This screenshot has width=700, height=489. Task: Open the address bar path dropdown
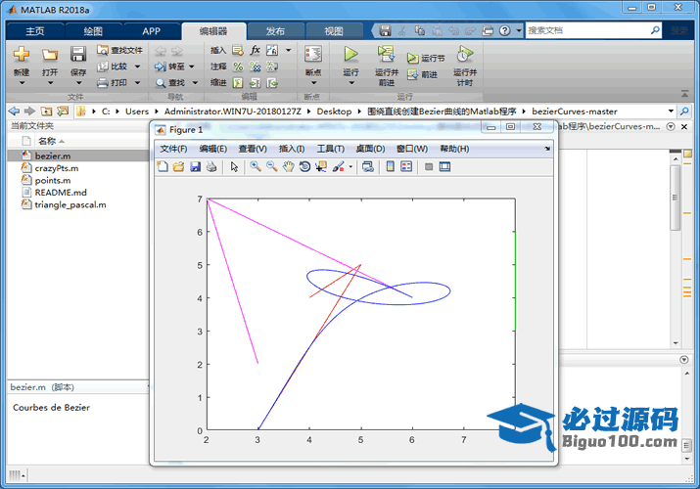pyautogui.click(x=671, y=111)
